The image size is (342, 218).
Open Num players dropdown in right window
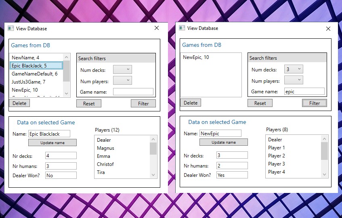[294, 80]
